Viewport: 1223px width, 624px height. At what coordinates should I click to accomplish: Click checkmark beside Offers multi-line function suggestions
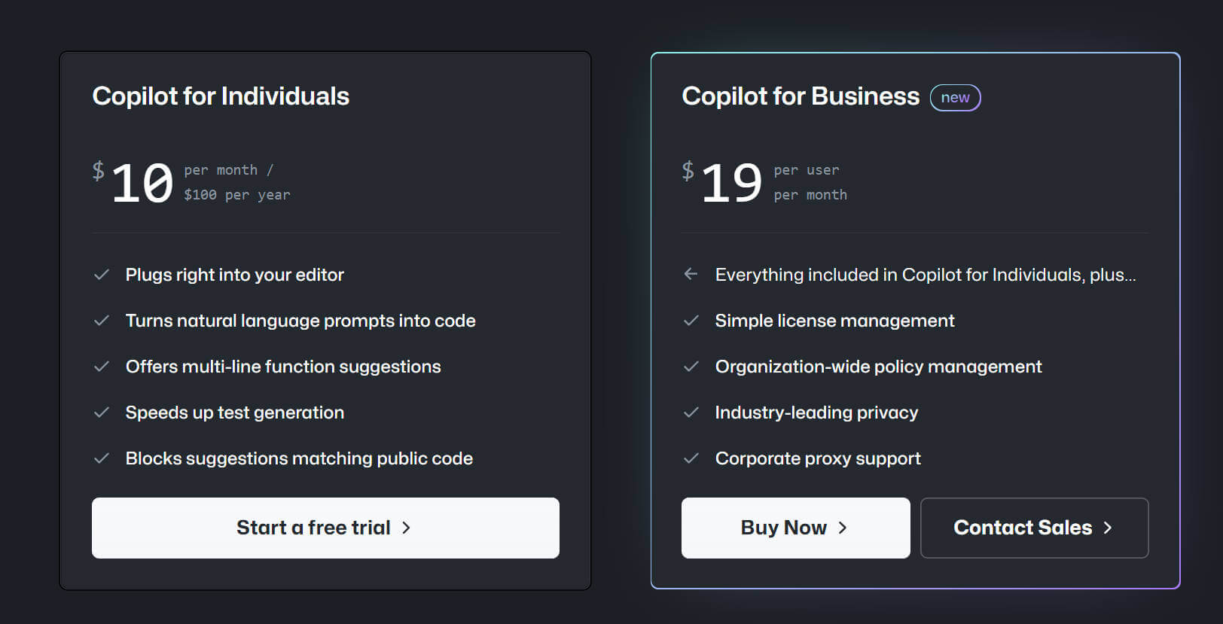click(x=102, y=367)
